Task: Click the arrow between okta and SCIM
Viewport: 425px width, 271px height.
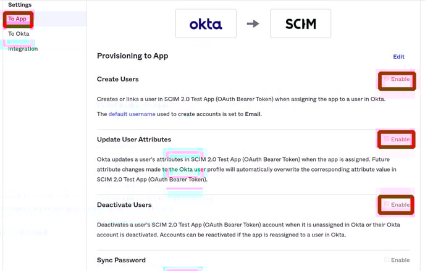Action: [253, 24]
